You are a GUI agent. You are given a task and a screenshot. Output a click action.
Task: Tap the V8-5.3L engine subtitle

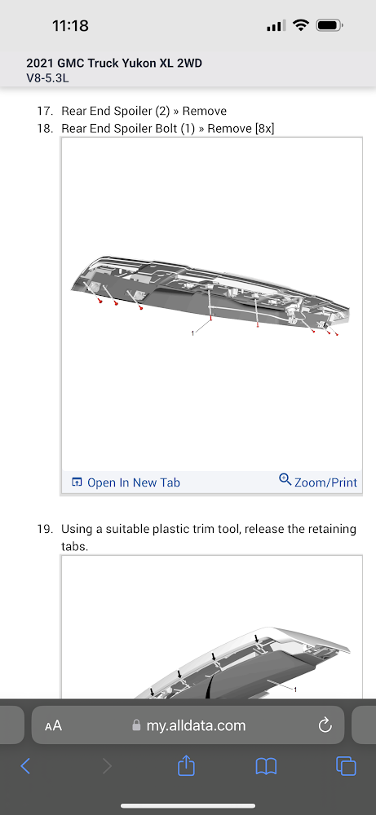click(x=47, y=78)
